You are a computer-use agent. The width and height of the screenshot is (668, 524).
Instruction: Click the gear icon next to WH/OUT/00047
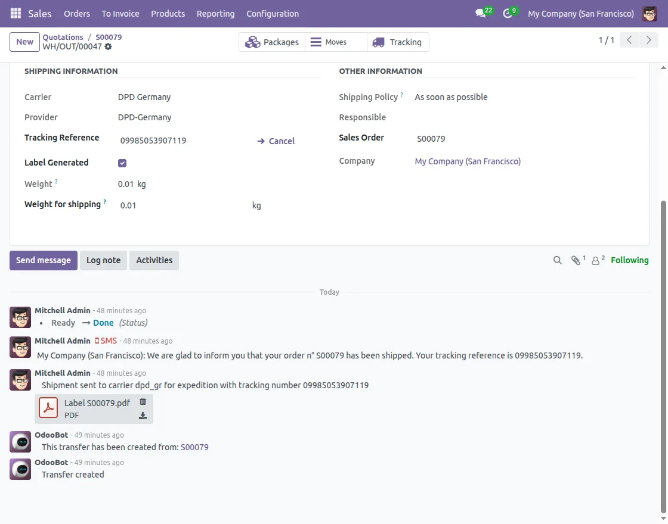coord(108,46)
